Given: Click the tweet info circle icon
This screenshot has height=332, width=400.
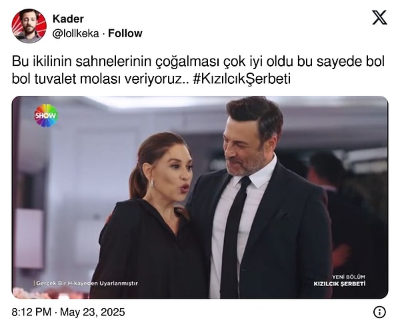Looking at the screenshot, I should pyautogui.click(x=379, y=312).
